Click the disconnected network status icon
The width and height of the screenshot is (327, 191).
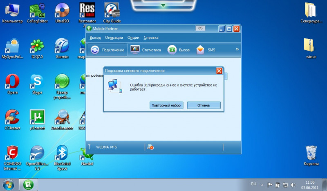pos(150,147)
